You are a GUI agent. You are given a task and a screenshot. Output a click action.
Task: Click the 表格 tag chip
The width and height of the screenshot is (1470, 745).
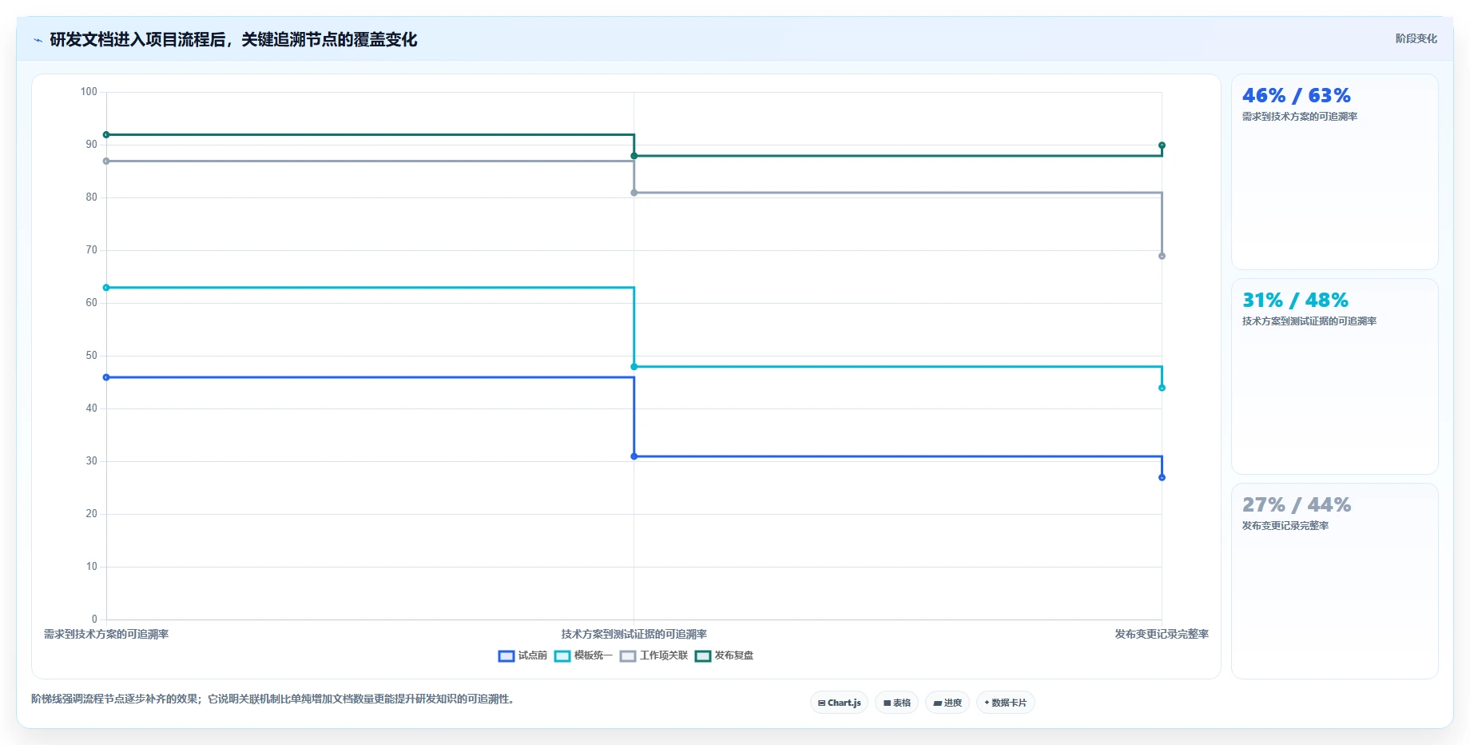896,703
